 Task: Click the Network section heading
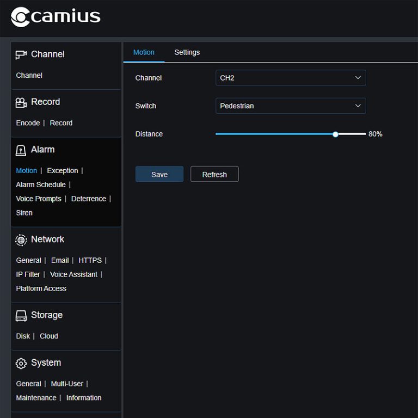pyautogui.click(x=47, y=239)
